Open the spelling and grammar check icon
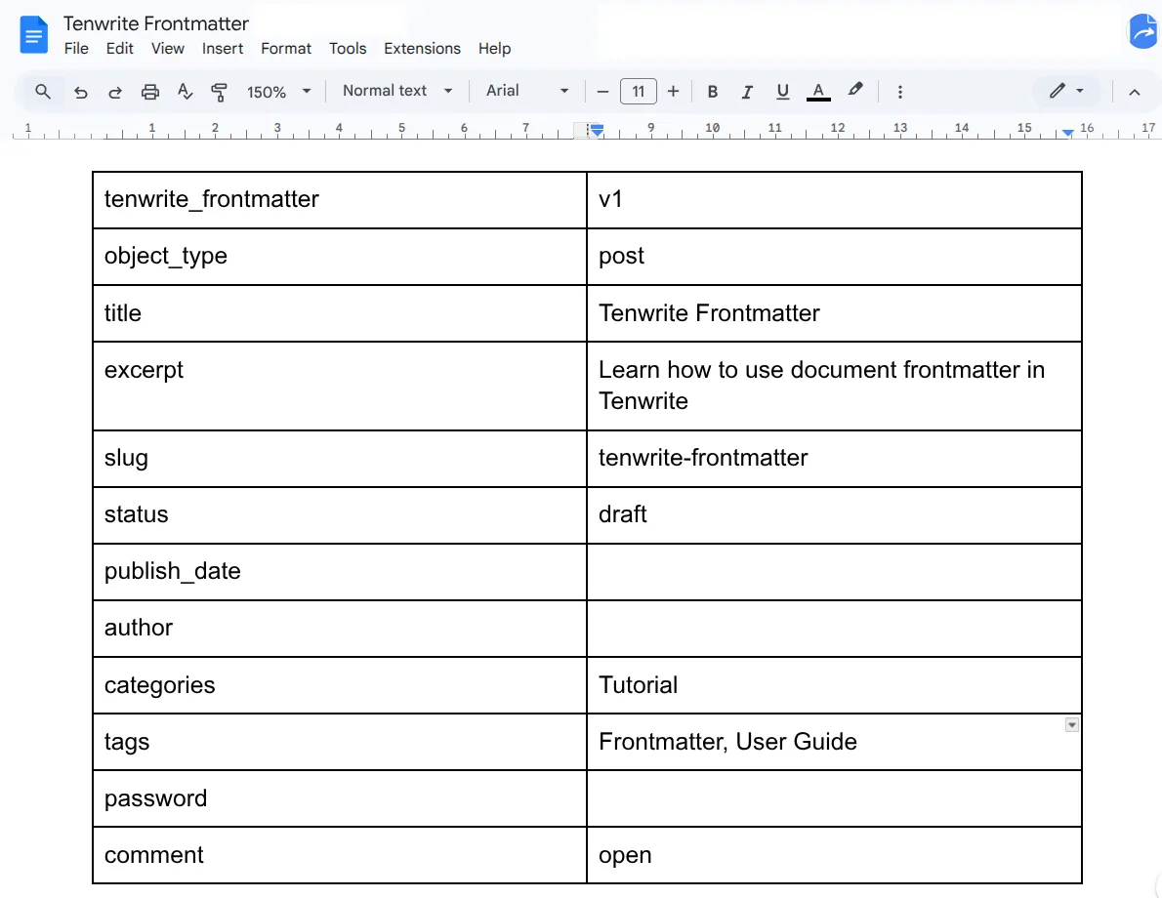1162x898 pixels. pyautogui.click(x=186, y=91)
